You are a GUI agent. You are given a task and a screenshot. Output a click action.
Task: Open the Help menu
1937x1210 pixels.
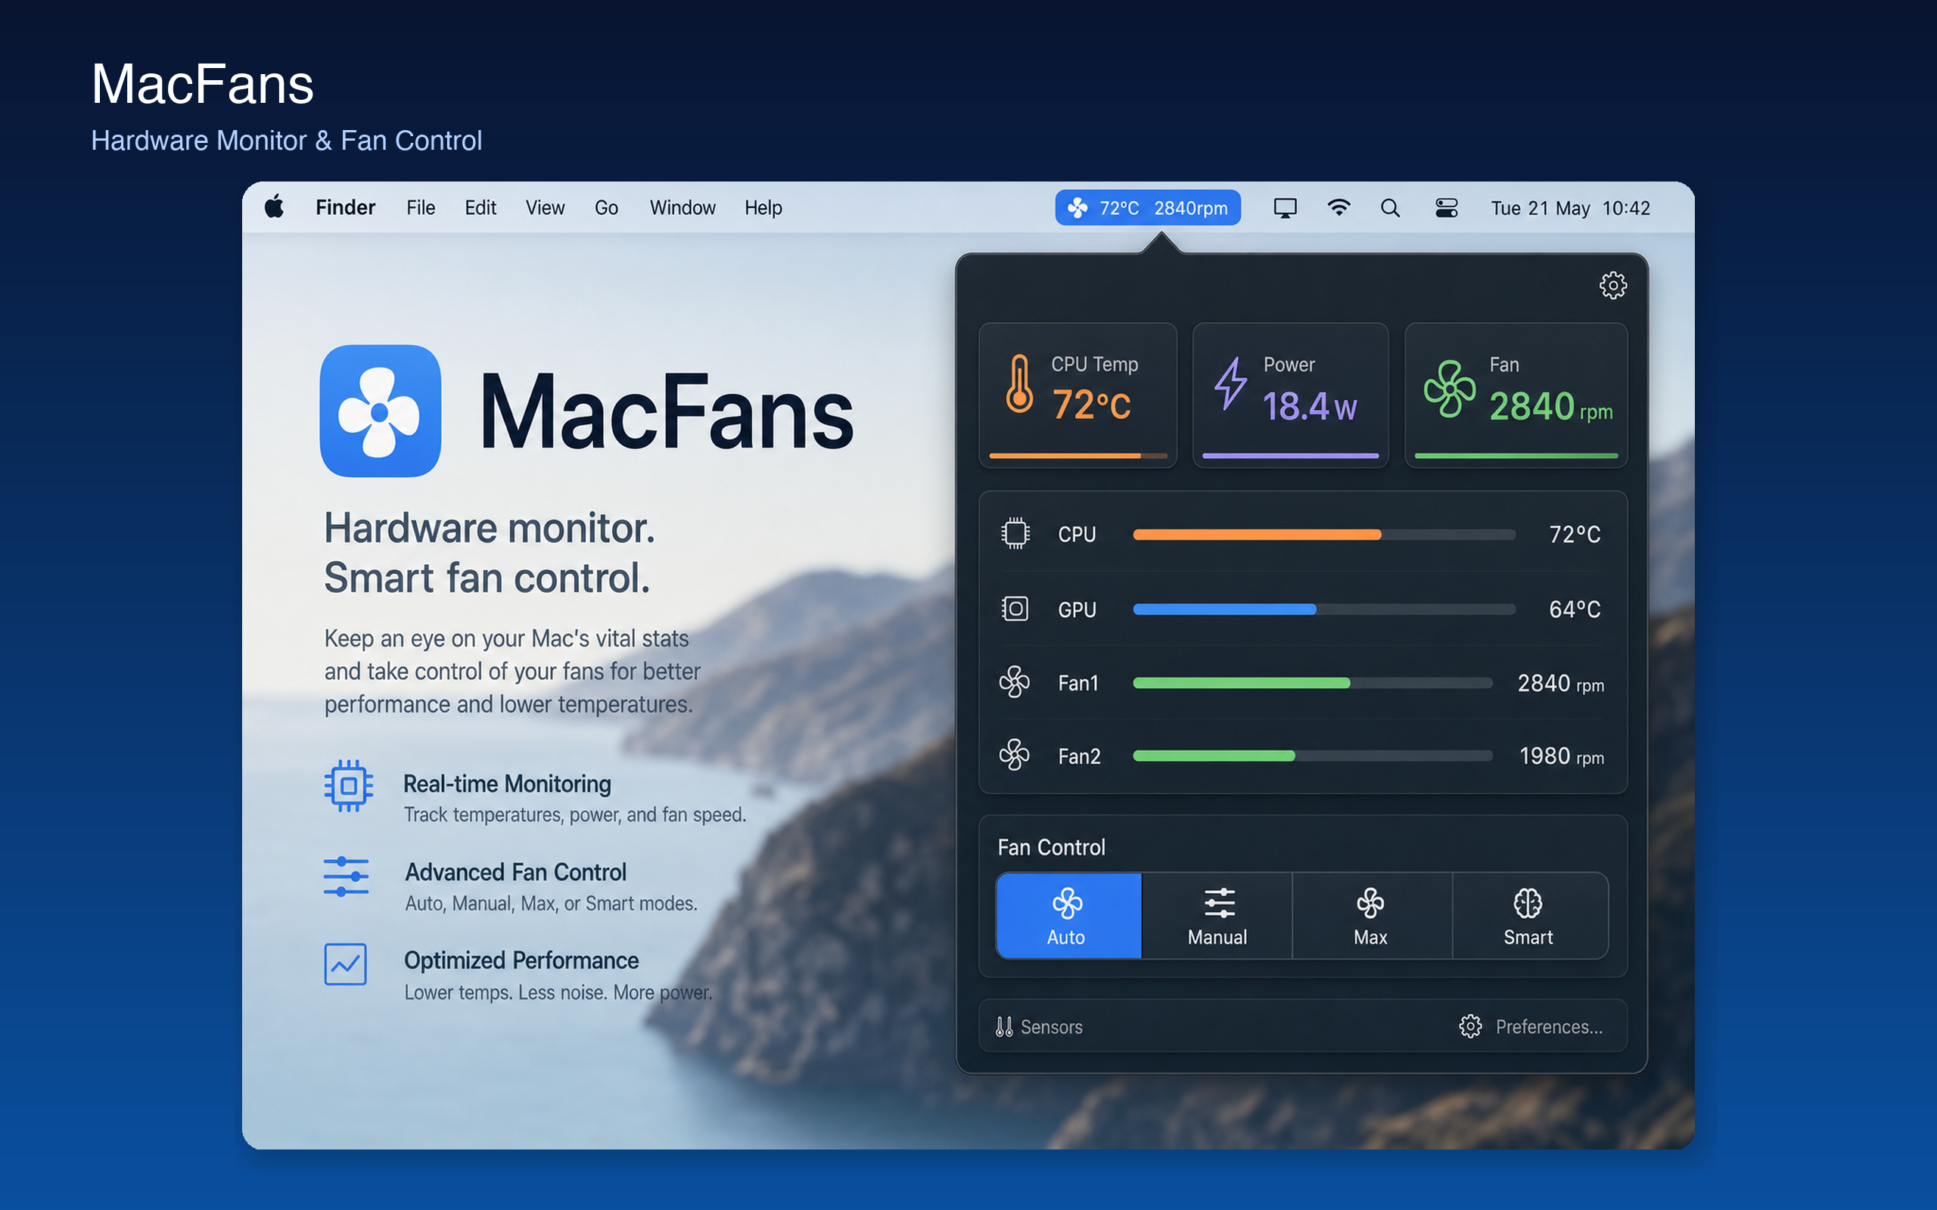click(763, 208)
